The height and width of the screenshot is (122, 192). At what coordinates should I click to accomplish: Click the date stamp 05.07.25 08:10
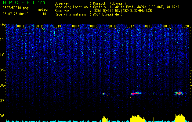16,14
